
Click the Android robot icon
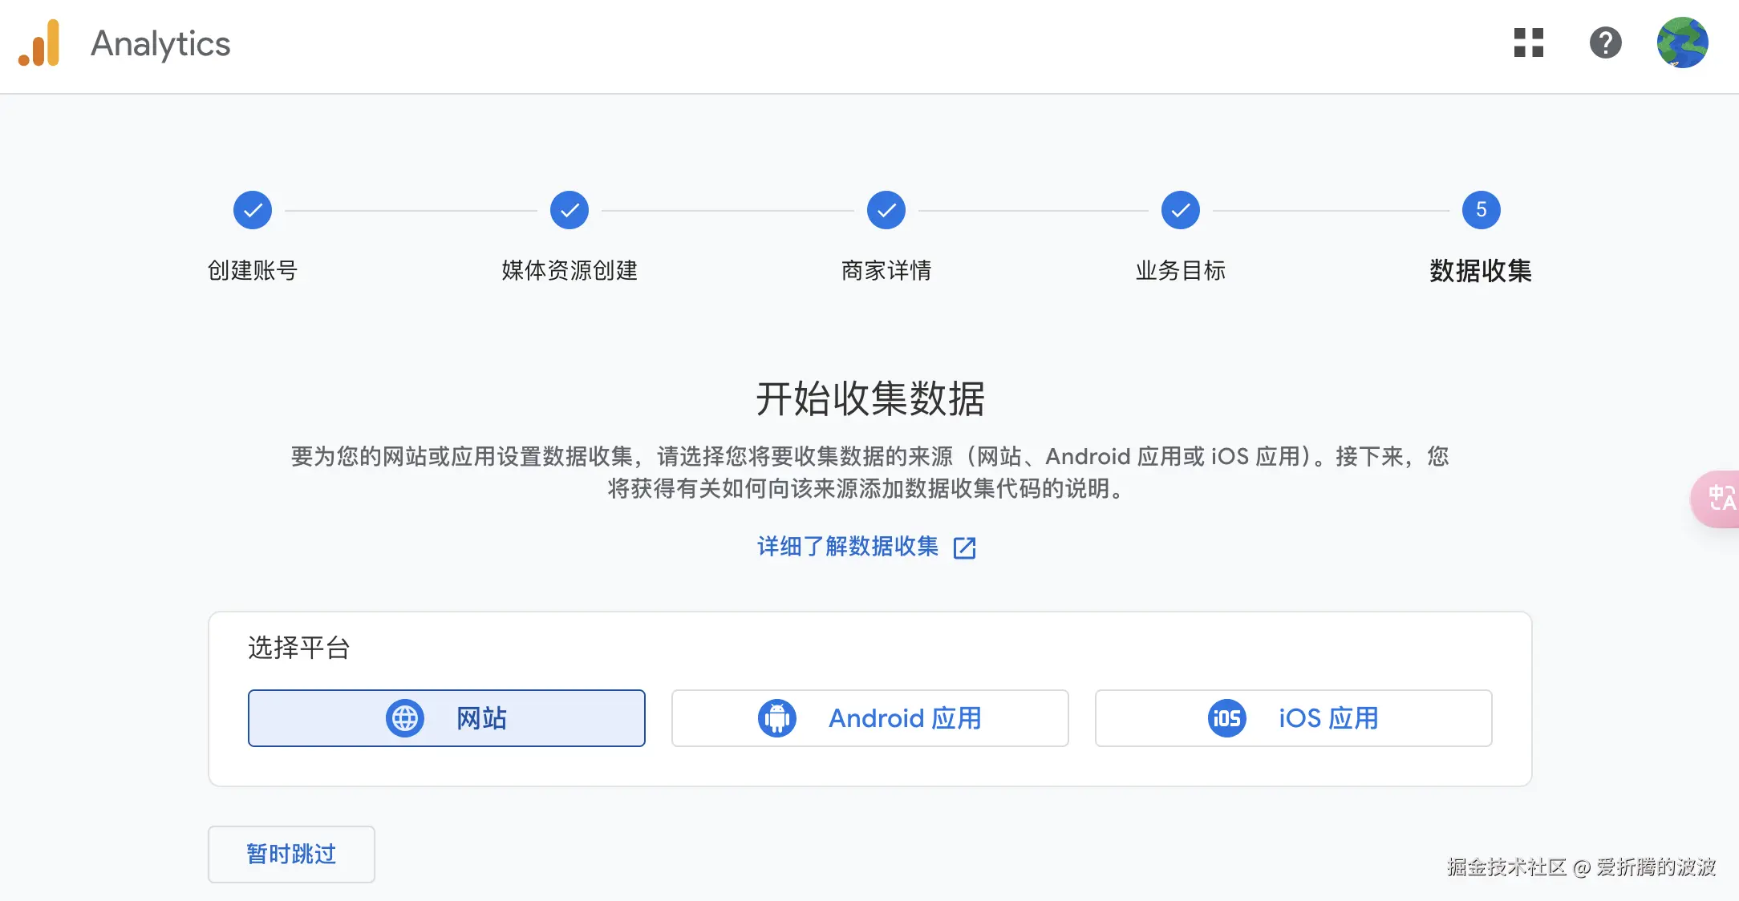point(777,718)
